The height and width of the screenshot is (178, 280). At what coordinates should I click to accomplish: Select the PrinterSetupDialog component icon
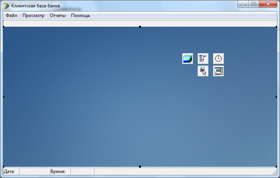218,71
